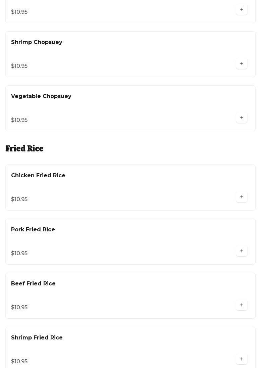View the Beef Fried Rice item name
This screenshot has height=368, width=261.
point(33,284)
